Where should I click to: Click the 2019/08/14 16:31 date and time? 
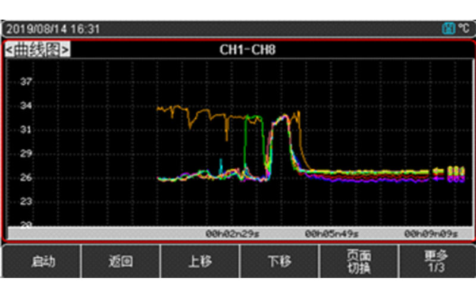click(53, 29)
